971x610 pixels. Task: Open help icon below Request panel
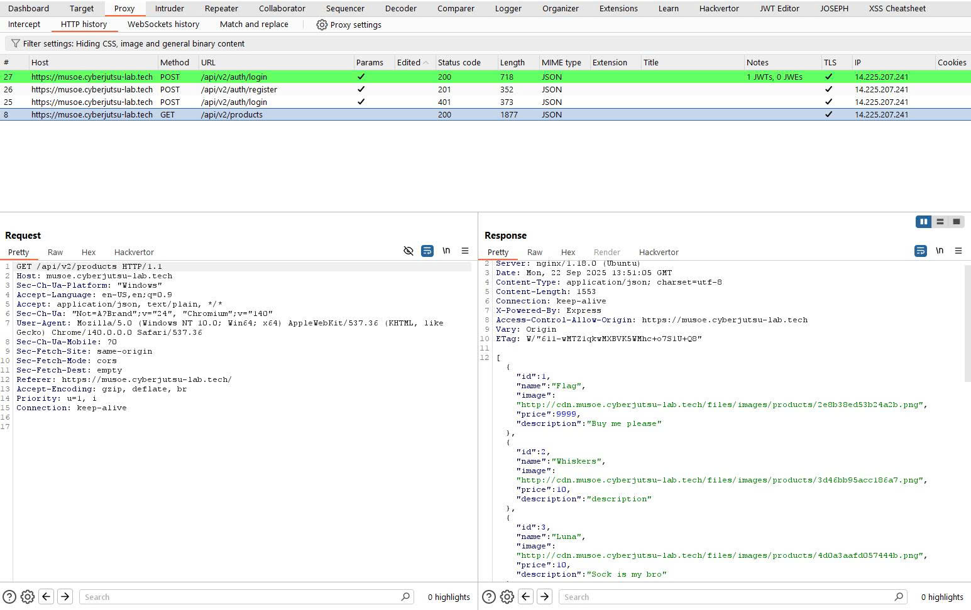coord(9,597)
